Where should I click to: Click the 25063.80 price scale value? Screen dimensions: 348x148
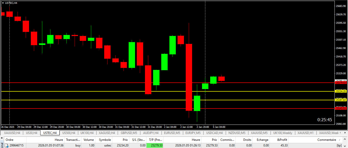[x=341, y=124]
